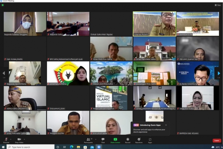Click the green Share Screen icon
223x149 pixels.
[115, 139]
